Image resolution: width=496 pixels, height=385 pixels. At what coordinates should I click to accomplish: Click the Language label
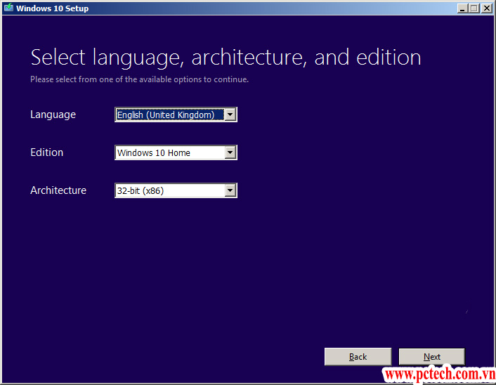click(53, 115)
